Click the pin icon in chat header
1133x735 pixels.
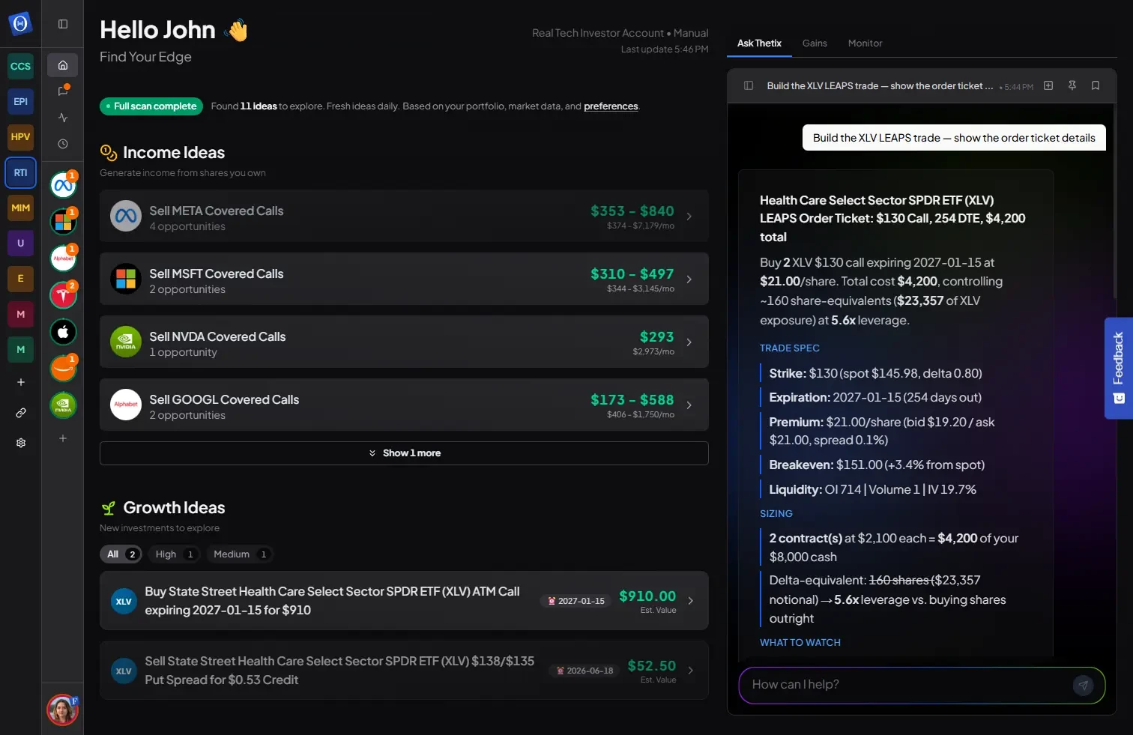(x=1072, y=85)
